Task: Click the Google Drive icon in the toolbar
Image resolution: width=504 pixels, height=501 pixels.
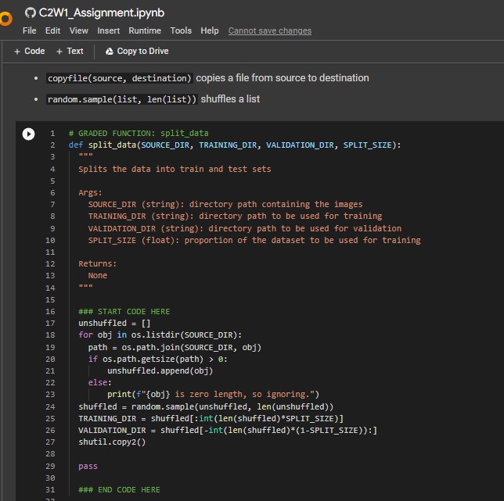Action: (110, 52)
